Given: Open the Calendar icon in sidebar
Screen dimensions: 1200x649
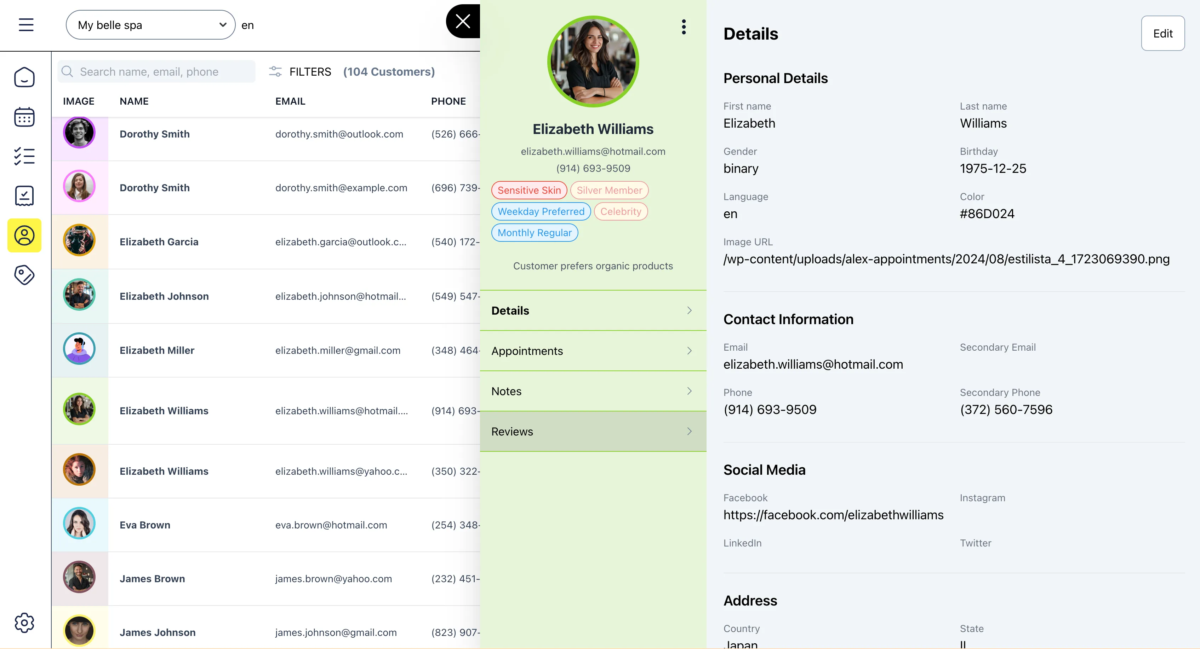Looking at the screenshot, I should pos(25,117).
